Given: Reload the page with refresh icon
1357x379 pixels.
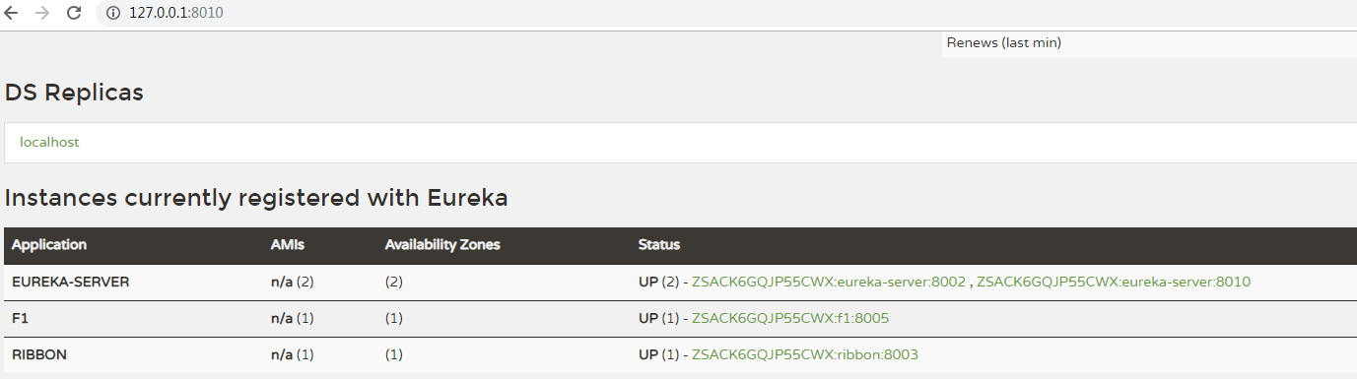Looking at the screenshot, I should coord(74,13).
